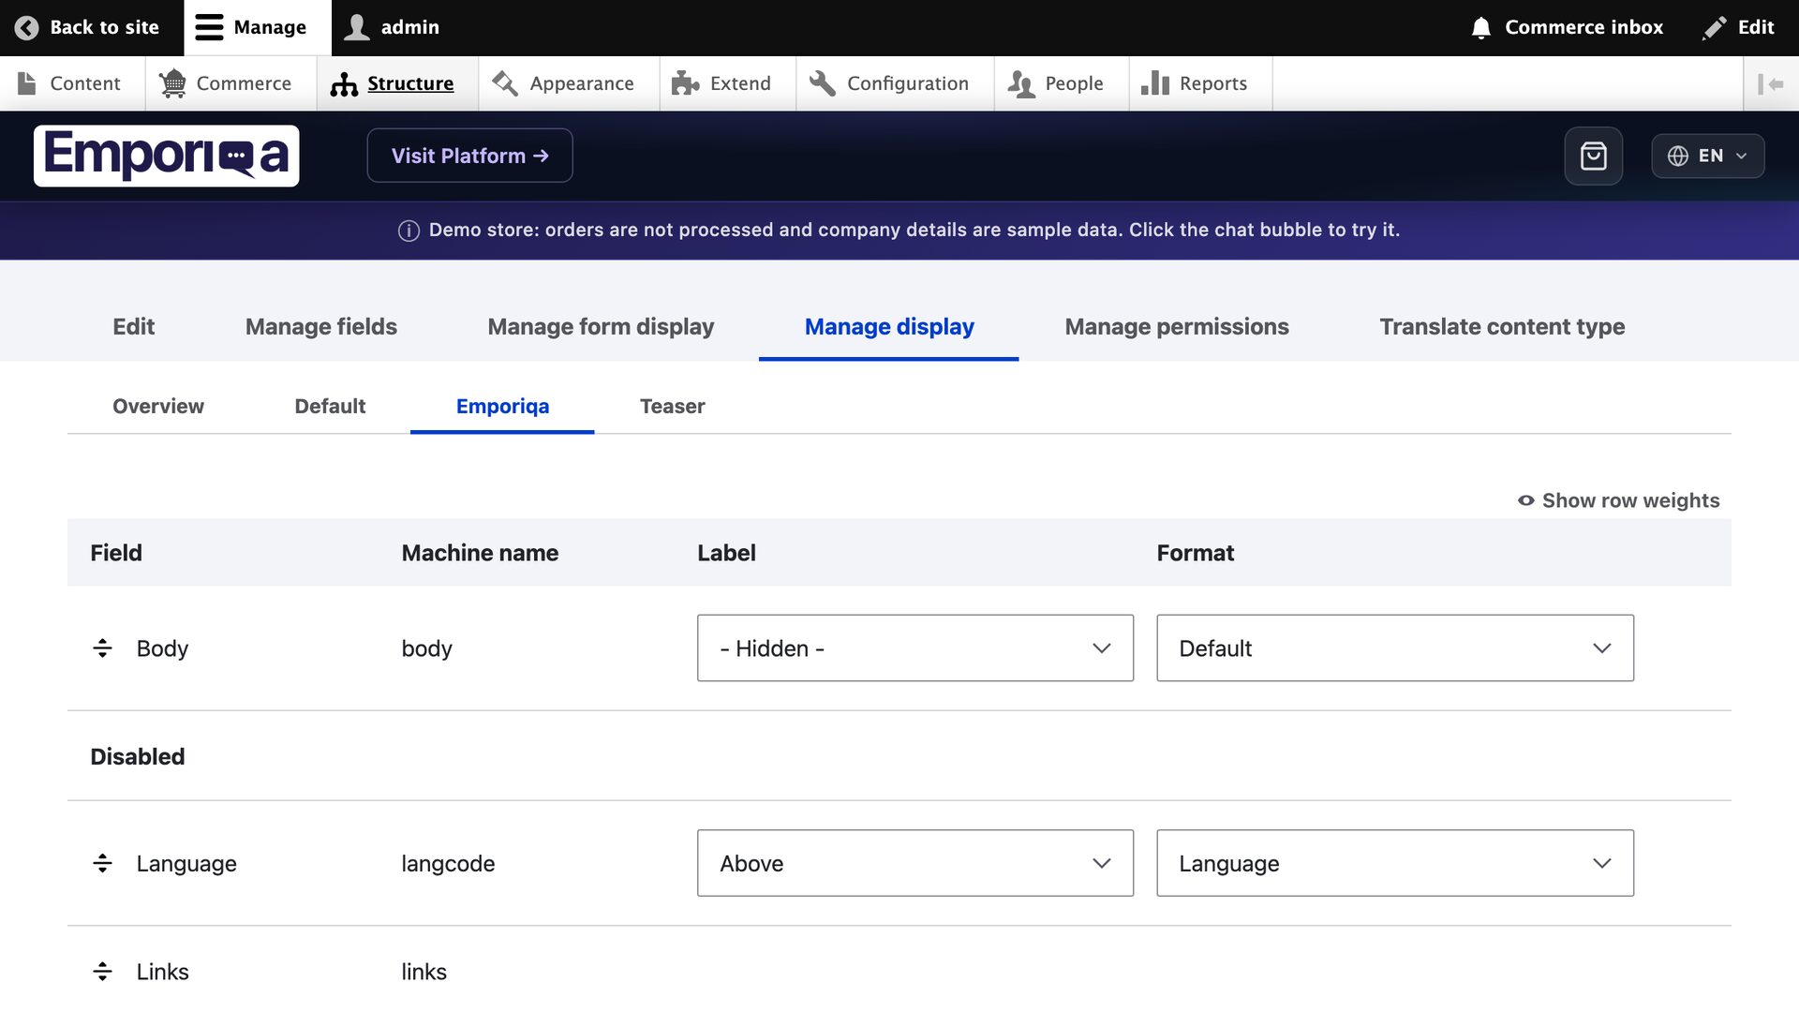Toggle the Manage hamburger menu
1799x1012 pixels.
pyautogui.click(x=258, y=27)
